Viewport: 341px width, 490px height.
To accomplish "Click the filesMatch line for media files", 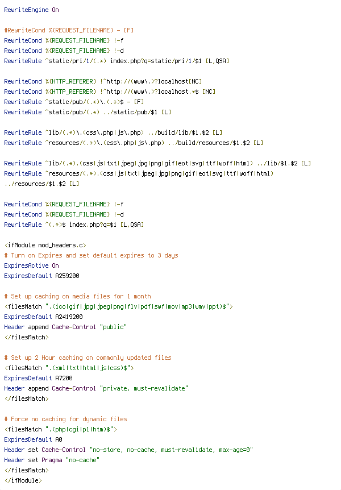I will pyautogui.click(x=118, y=306).
